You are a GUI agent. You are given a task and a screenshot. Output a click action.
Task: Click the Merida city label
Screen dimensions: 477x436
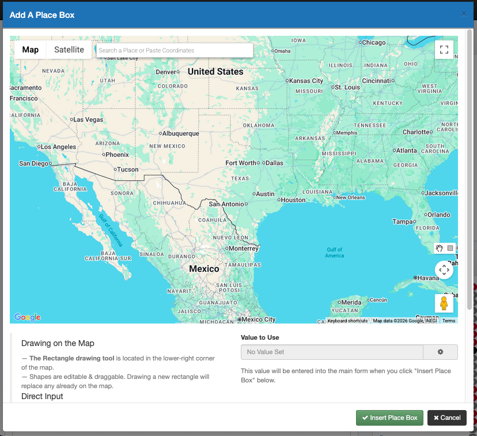point(351,302)
